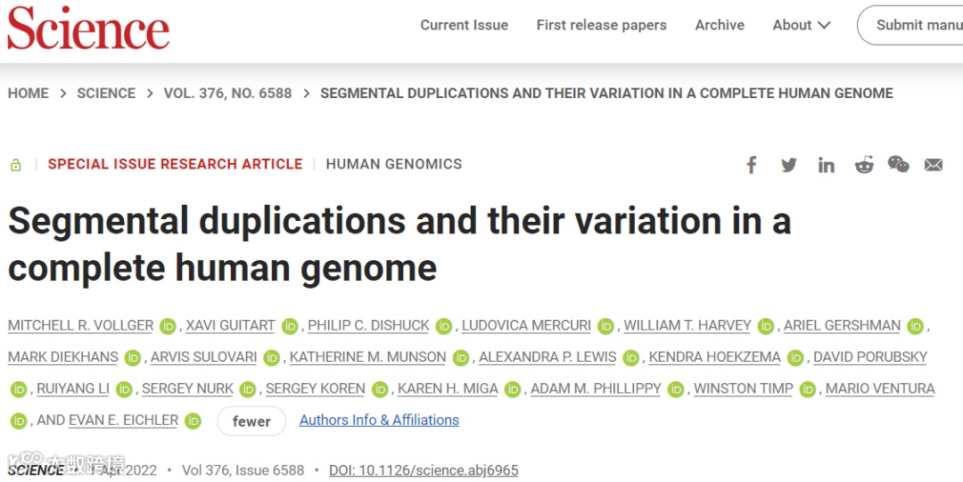Viewport: 963px width, 482px height.
Task: Share article on Reddit
Action: tap(863, 165)
